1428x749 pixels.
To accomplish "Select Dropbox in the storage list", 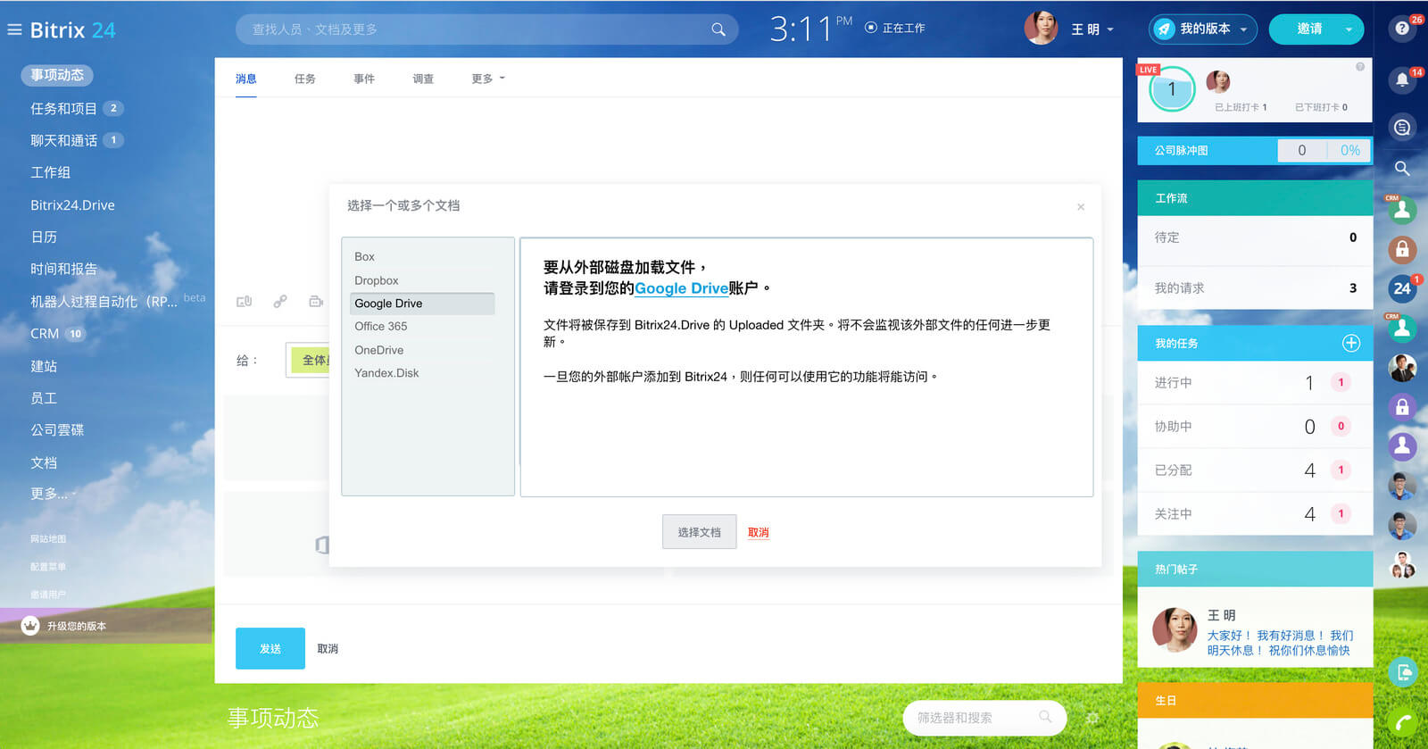I will [x=377, y=280].
